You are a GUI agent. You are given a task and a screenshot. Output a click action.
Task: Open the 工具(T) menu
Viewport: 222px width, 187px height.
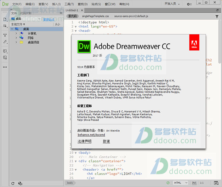(x=69, y=4)
